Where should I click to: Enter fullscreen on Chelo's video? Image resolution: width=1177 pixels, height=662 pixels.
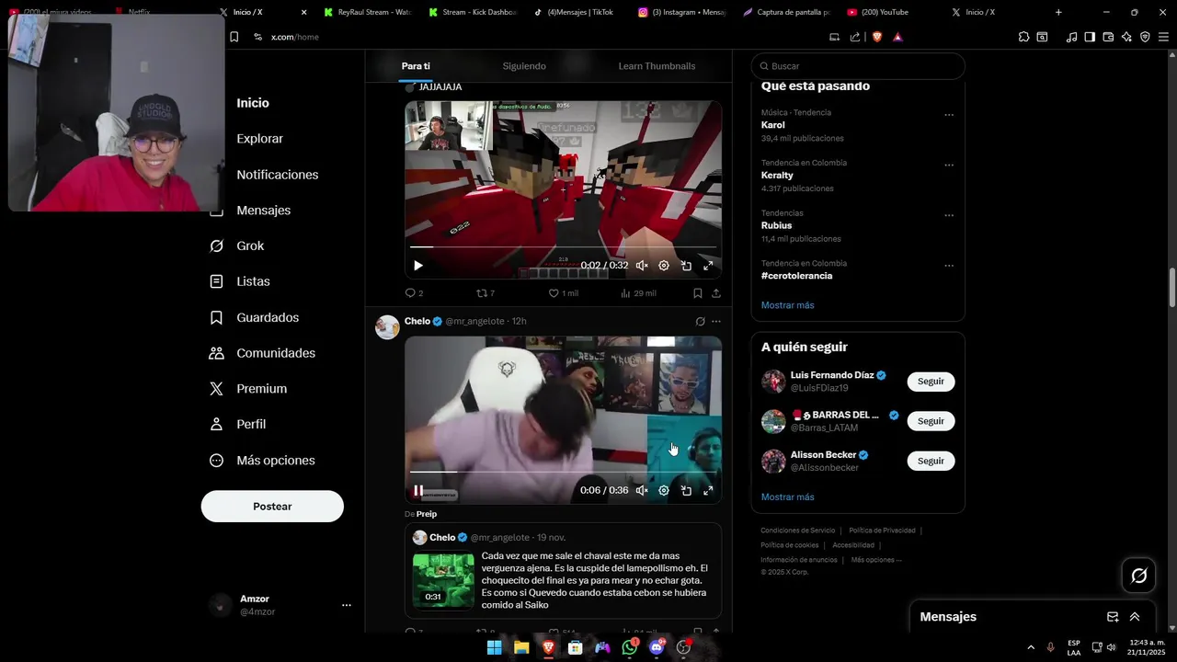(708, 491)
